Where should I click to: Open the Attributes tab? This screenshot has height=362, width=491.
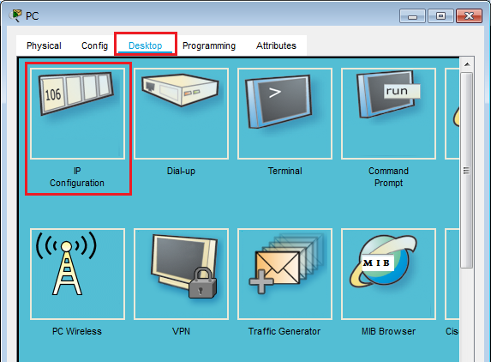click(276, 45)
